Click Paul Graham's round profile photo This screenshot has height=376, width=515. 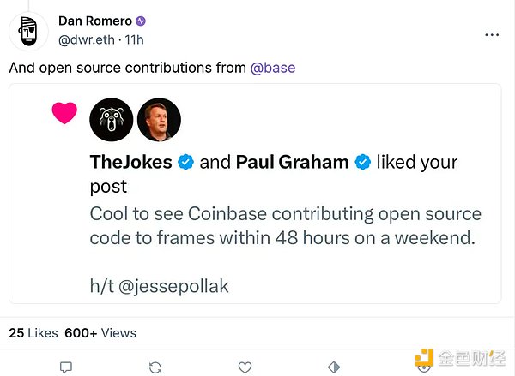point(159,120)
